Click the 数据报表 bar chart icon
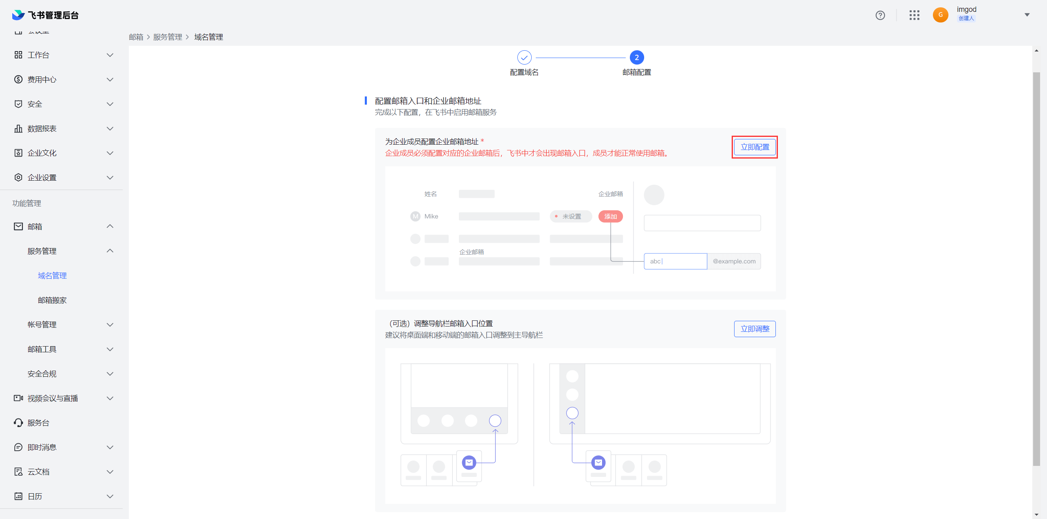The height and width of the screenshot is (519, 1047). coord(18,128)
